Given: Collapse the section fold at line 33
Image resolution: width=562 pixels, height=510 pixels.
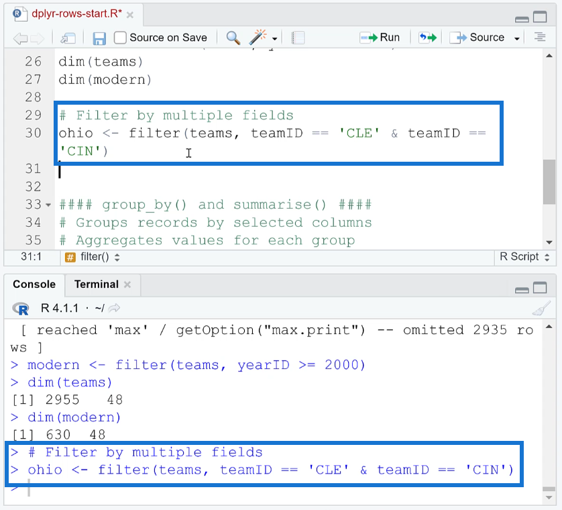Looking at the screenshot, I should coord(48,205).
